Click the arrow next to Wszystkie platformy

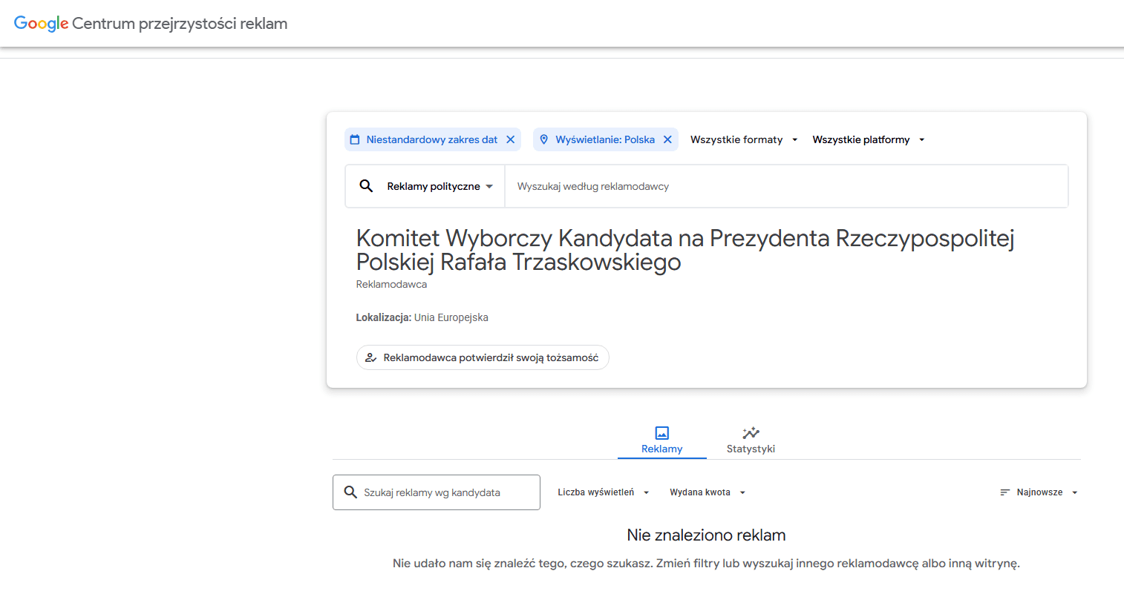pyautogui.click(x=921, y=139)
